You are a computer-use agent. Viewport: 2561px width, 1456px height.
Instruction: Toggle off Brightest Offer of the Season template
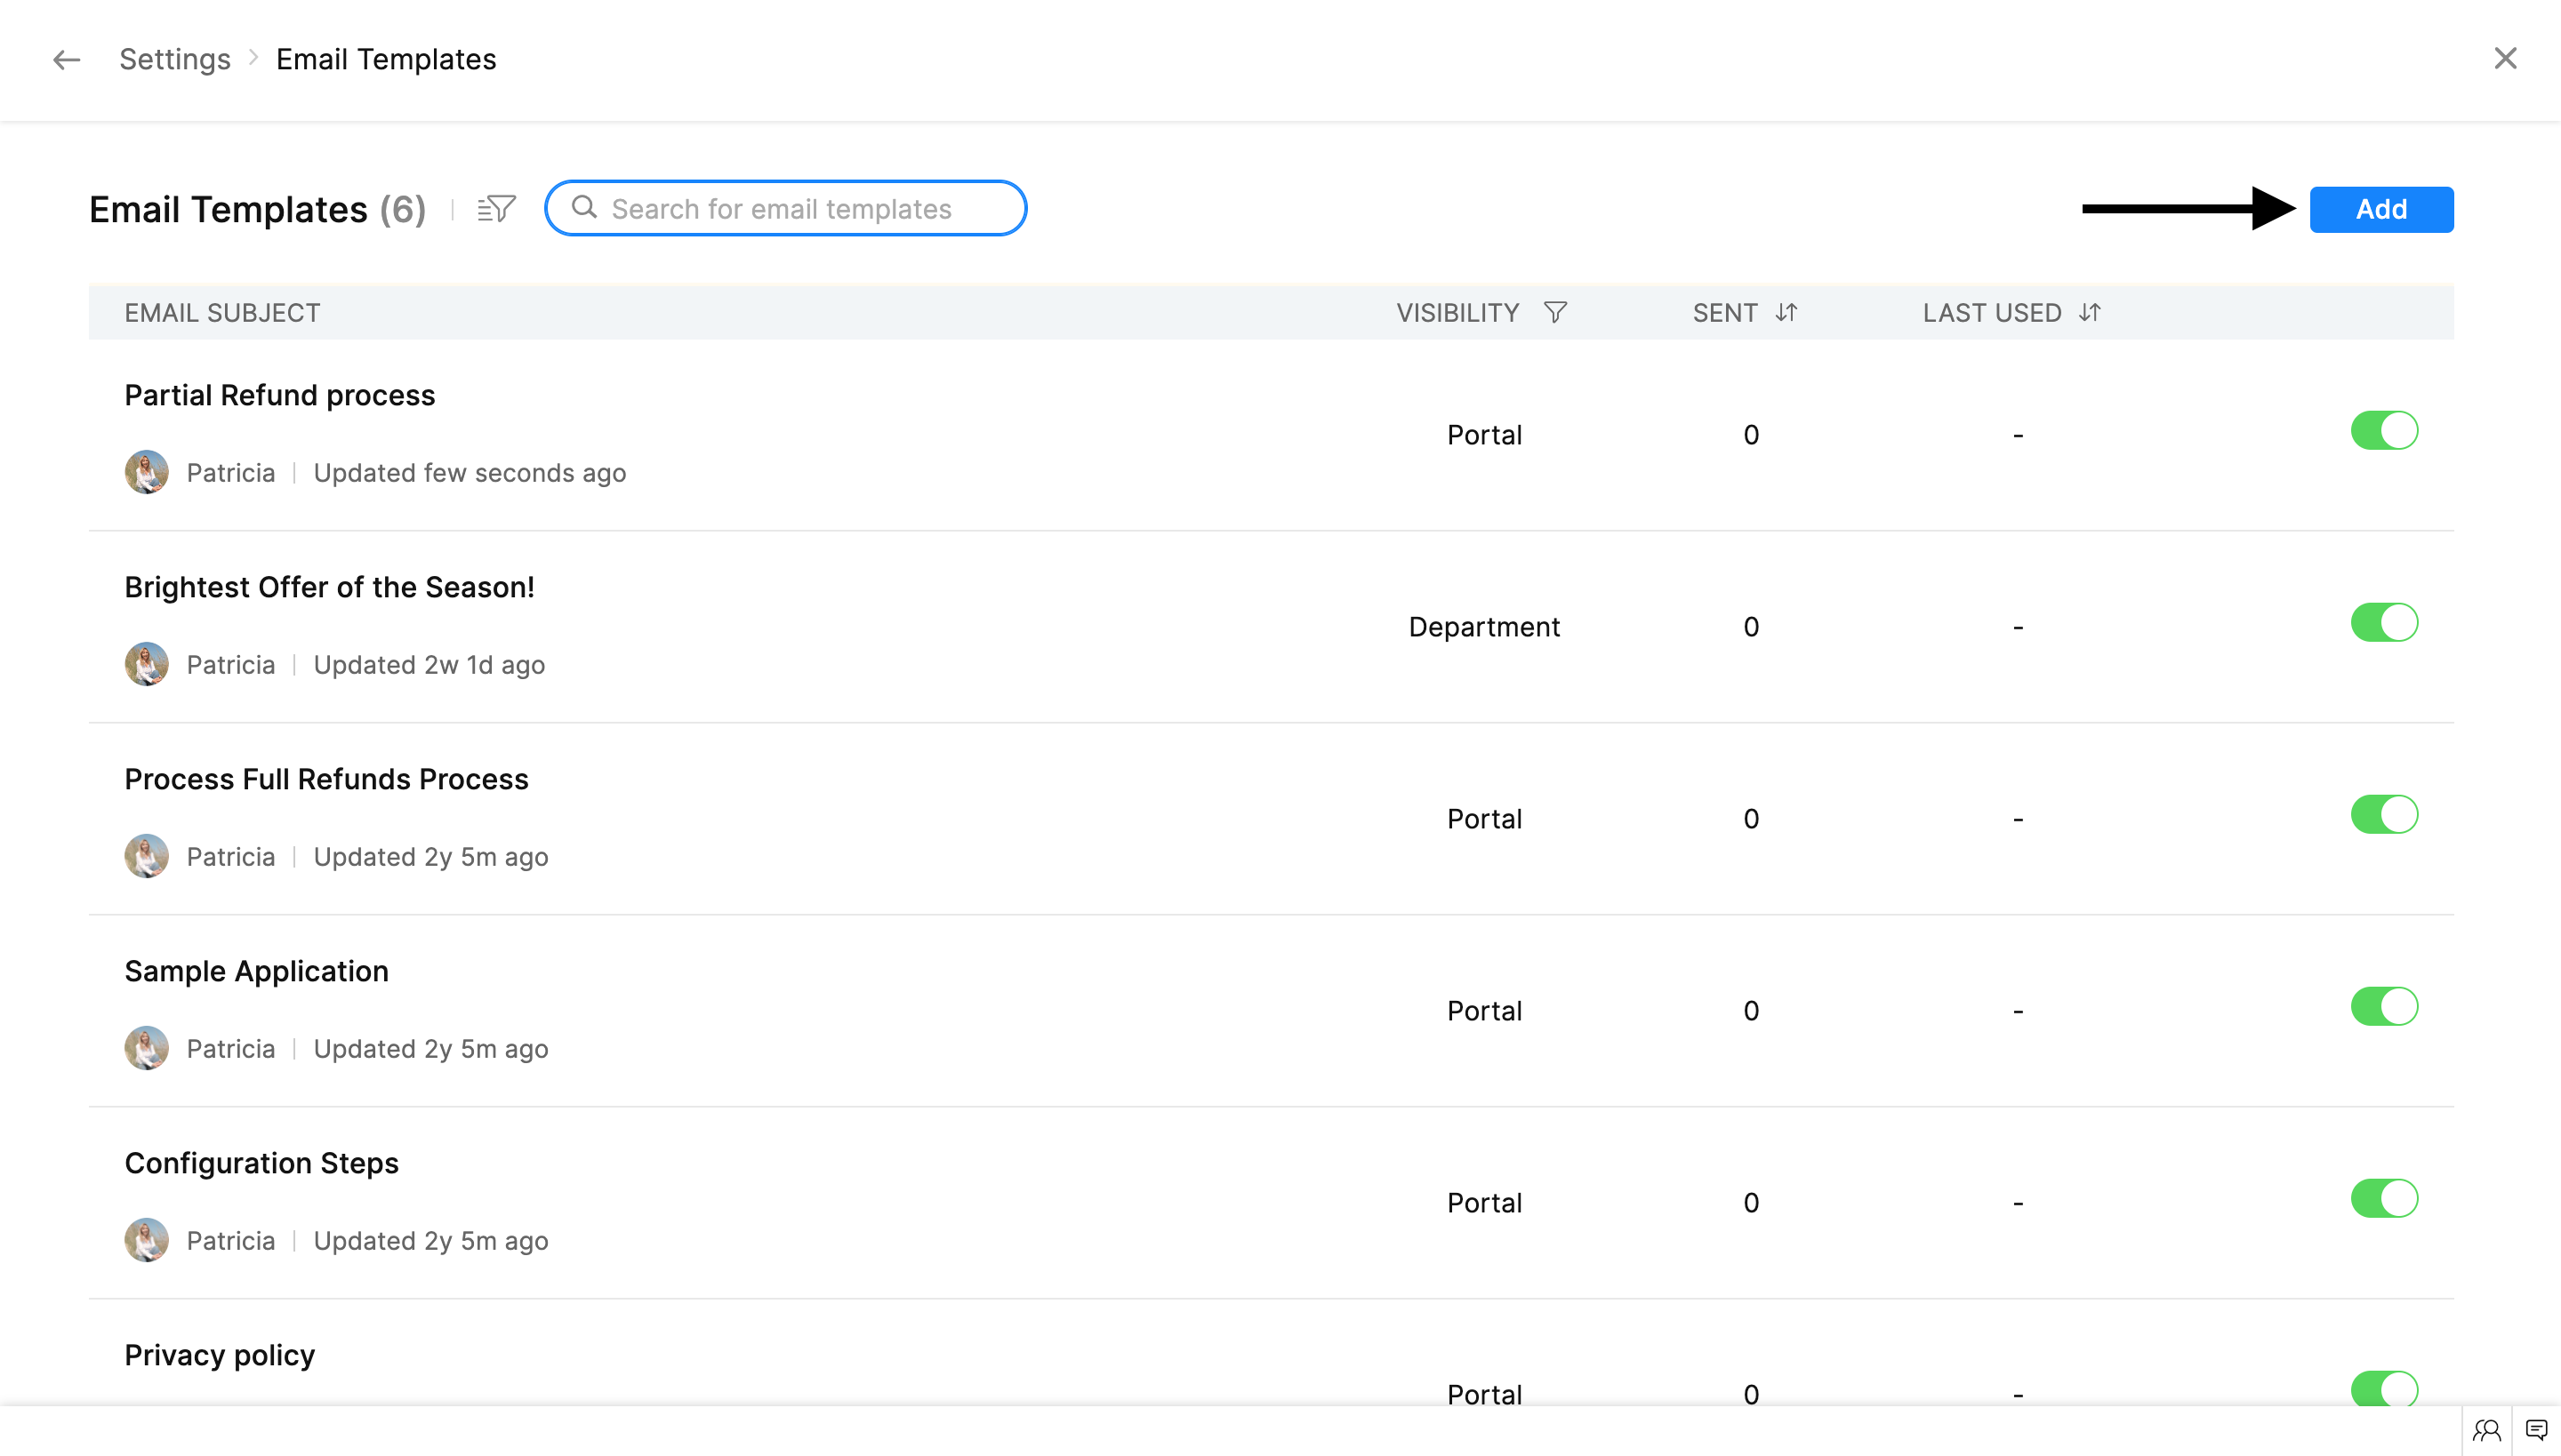[x=2384, y=623]
